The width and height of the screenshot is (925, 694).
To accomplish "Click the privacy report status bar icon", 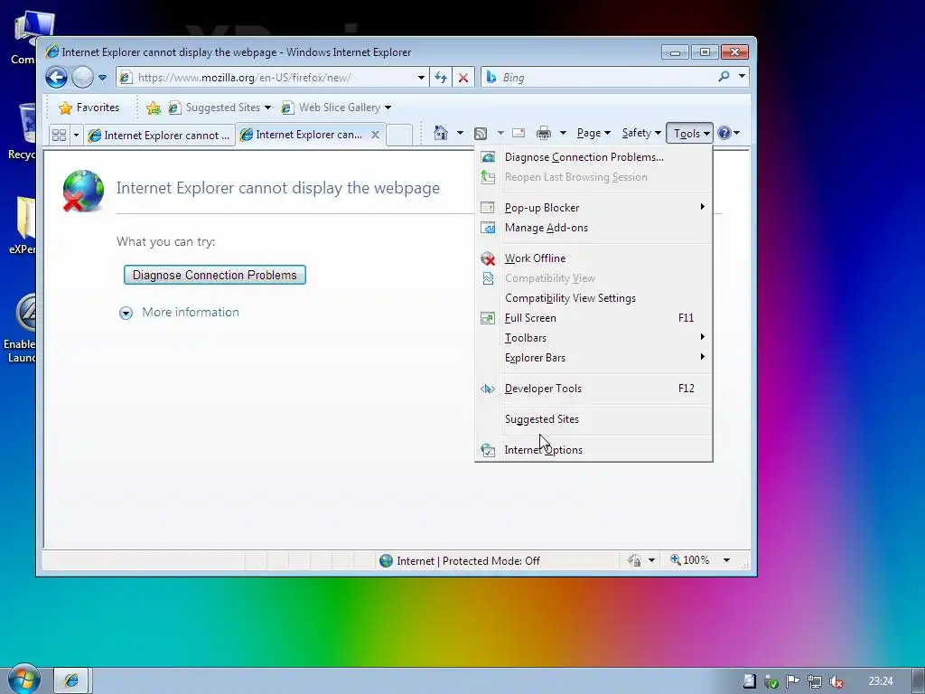I will [635, 560].
